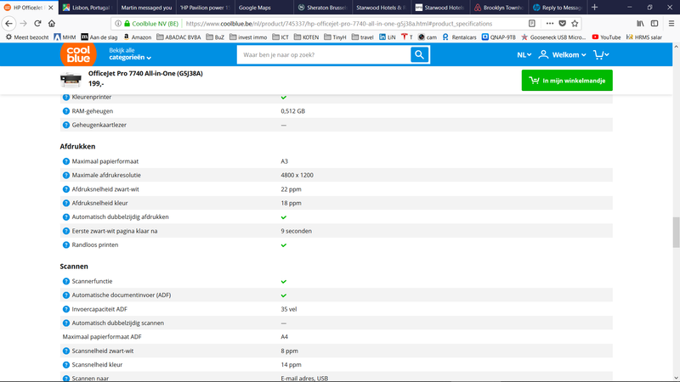Open a new browser tab
The height and width of the screenshot is (382, 680).
tap(594, 8)
